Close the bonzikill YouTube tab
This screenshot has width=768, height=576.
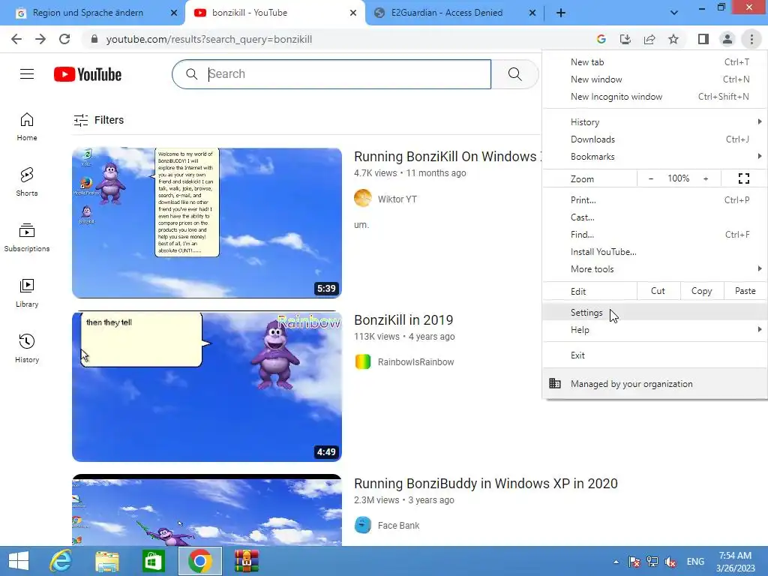coord(353,13)
